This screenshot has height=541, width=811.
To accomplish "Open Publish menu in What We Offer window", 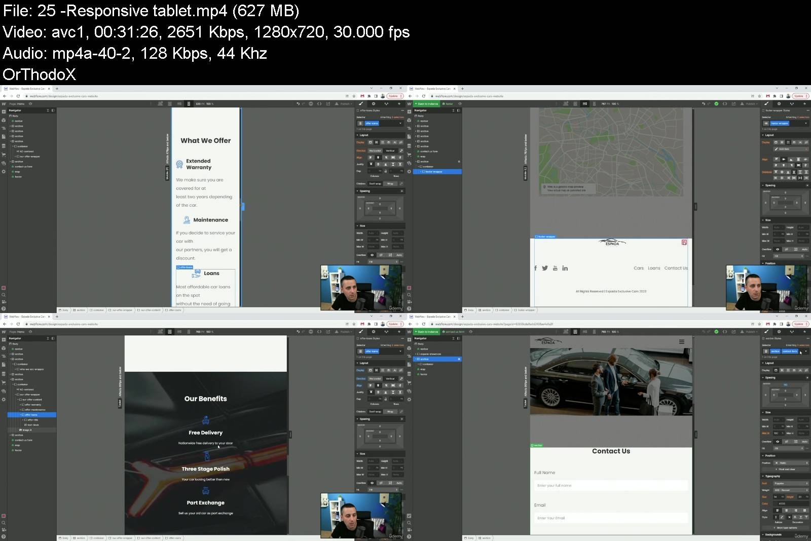I will point(344,104).
